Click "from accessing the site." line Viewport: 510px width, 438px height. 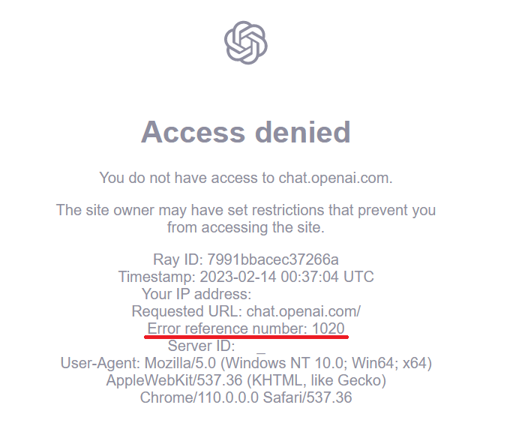[x=246, y=226]
